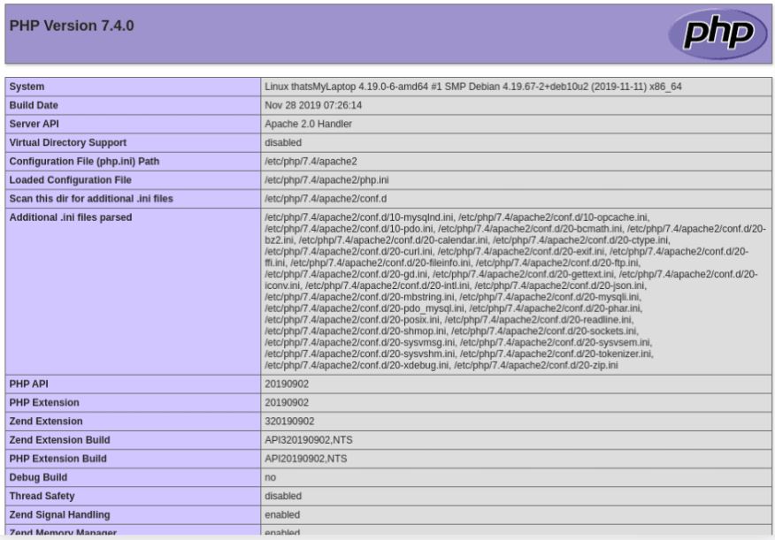Click the Linux thatsMyLaptop system value
775x540 pixels.
point(472,87)
